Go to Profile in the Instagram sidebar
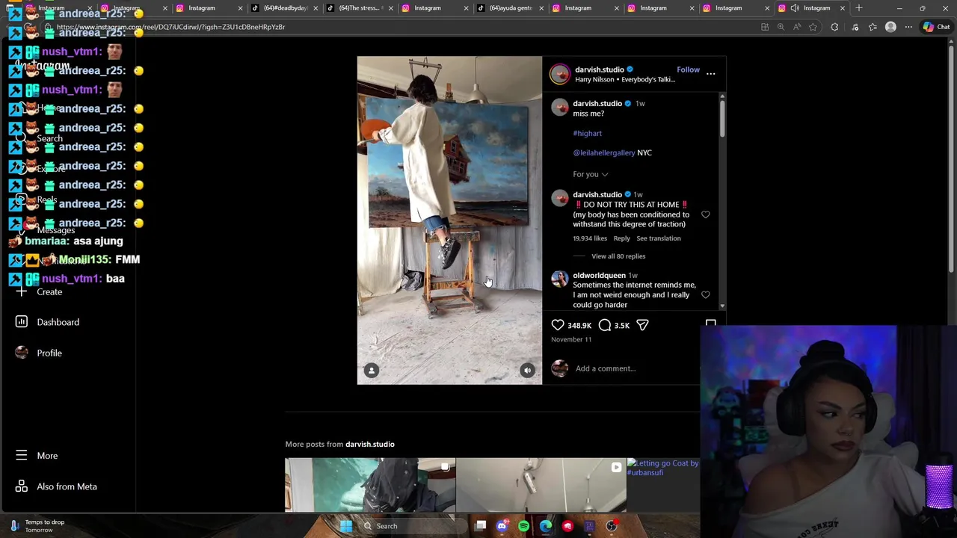957x538 pixels. pyautogui.click(x=39, y=353)
